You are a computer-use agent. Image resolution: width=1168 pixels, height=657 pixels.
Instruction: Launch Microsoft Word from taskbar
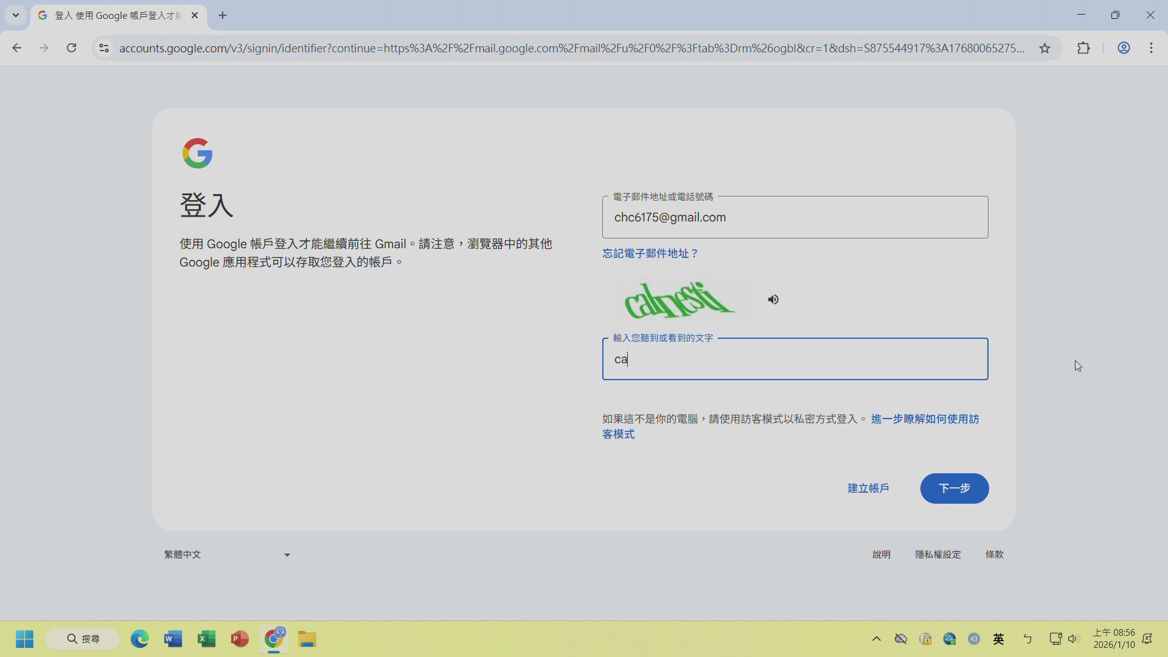click(173, 639)
